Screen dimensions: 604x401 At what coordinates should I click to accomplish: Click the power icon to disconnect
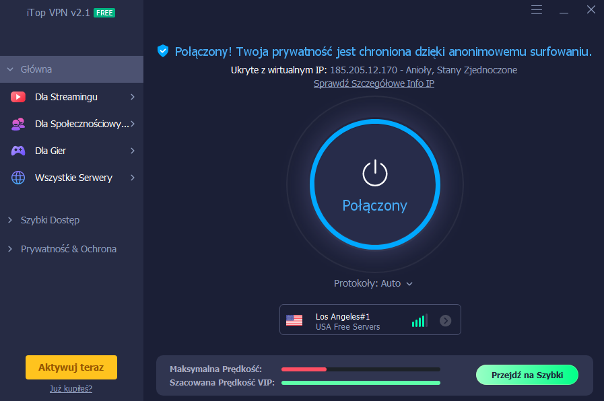tap(375, 173)
